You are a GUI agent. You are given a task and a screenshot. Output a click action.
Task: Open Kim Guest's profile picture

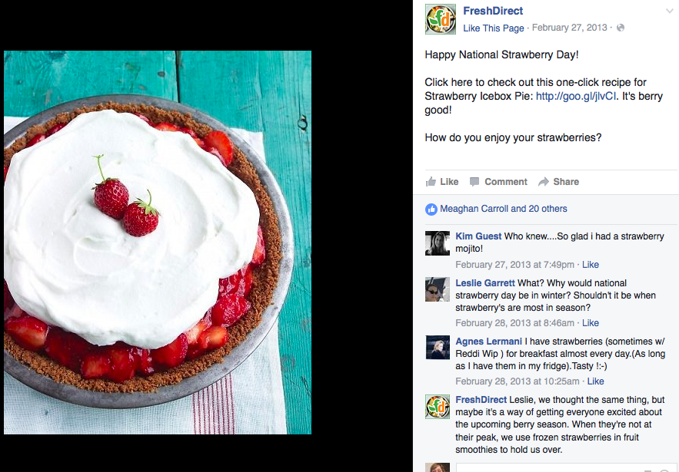pyautogui.click(x=438, y=243)
